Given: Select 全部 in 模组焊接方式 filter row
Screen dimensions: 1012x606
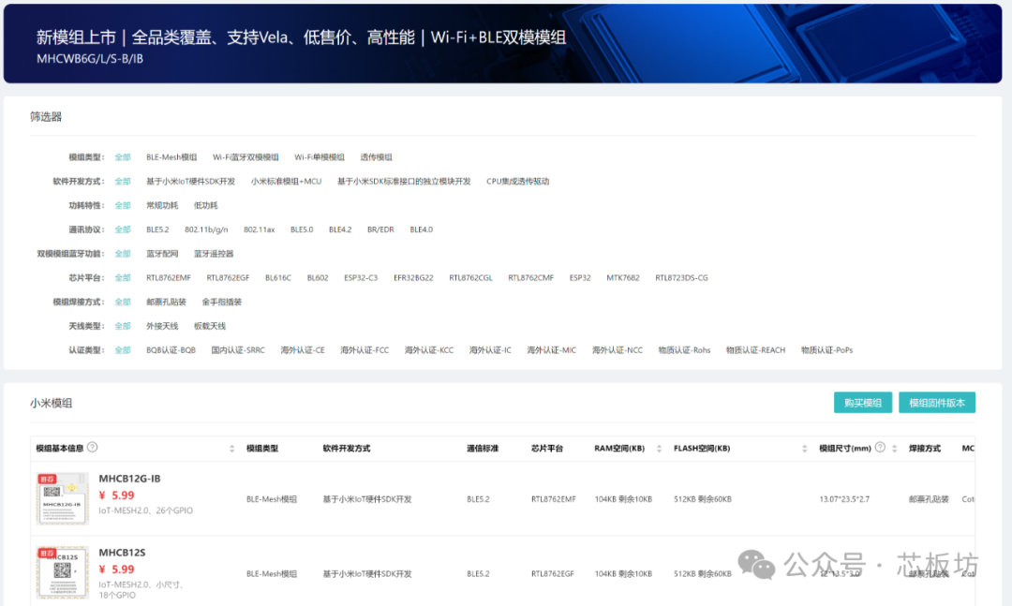Looking at the screenshot, I should tap(123, 302).
